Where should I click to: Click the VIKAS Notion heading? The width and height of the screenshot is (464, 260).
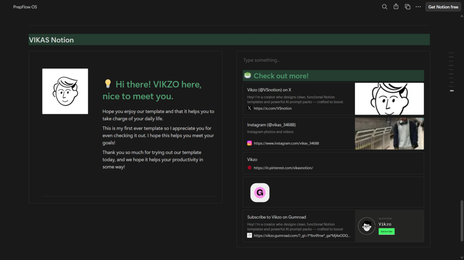51,40
